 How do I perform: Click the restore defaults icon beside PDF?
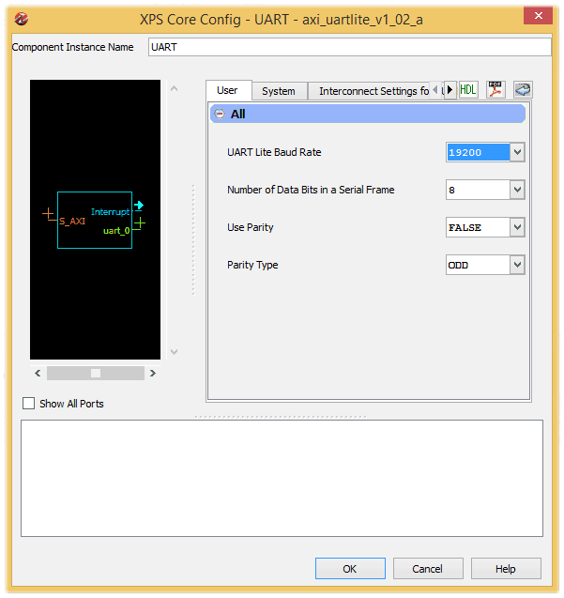point(523,90)
